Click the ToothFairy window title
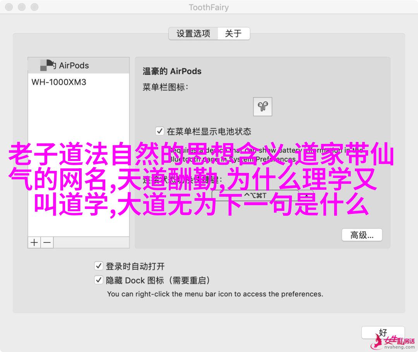Screen dimensions: 418x352 tap(209, 7)
